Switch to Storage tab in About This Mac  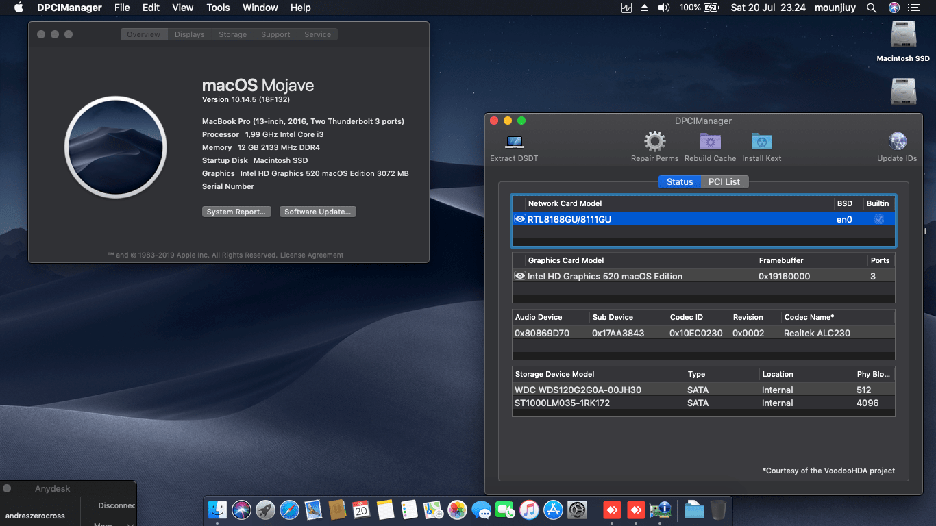click(x=233, y=34)
